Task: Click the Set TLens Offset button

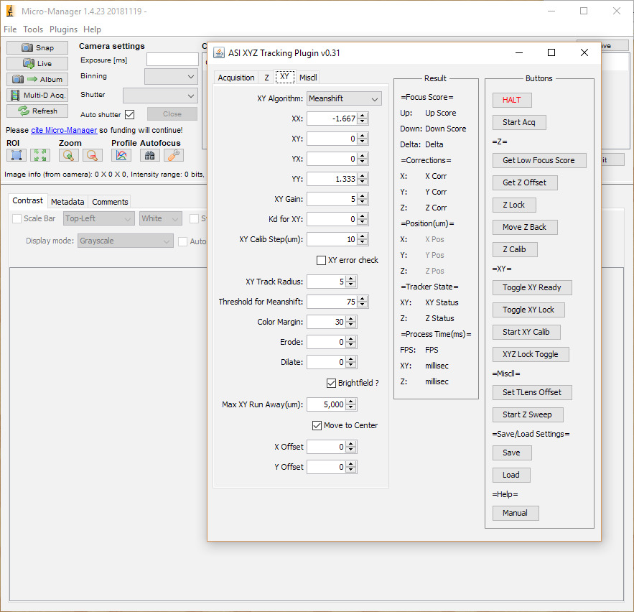Action: (x=532, y=392)
